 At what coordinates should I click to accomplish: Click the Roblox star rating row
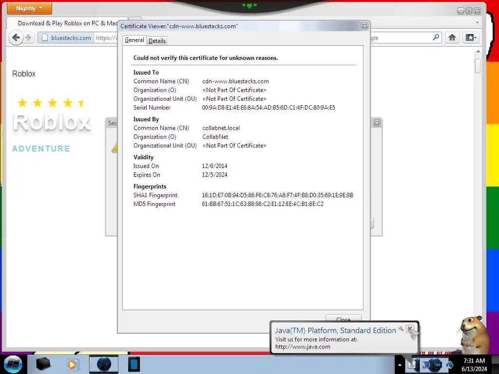(x=51, y=103)
